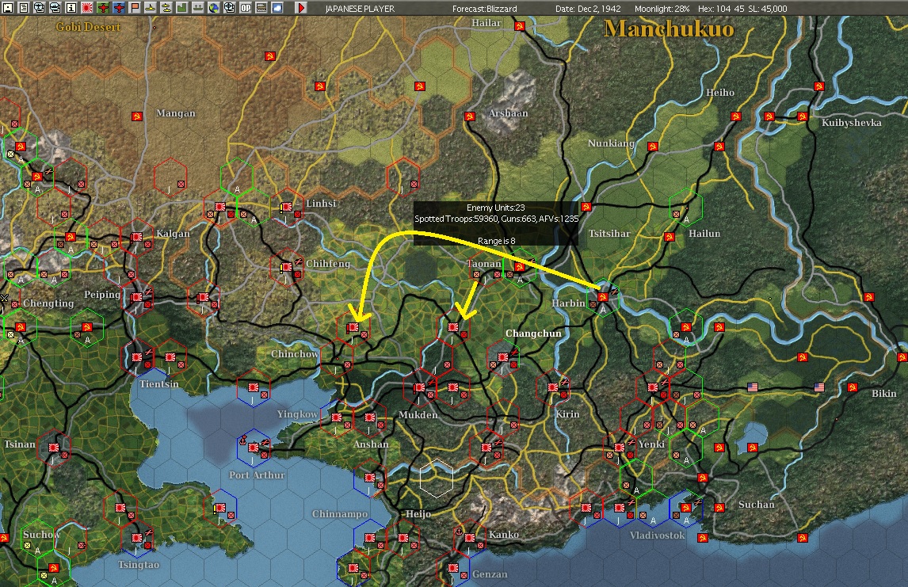The height and width of the screenshot is (587, 908).
Task: Click the olive ship convoy icon
Action: point(197,8)
